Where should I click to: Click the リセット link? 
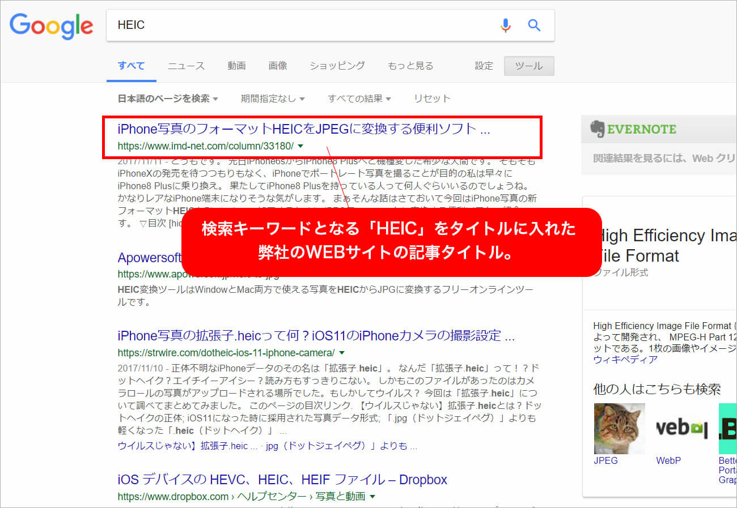[432, 99]
